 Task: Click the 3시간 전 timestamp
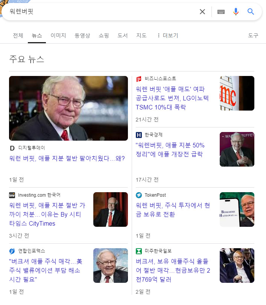pos(19,236)
